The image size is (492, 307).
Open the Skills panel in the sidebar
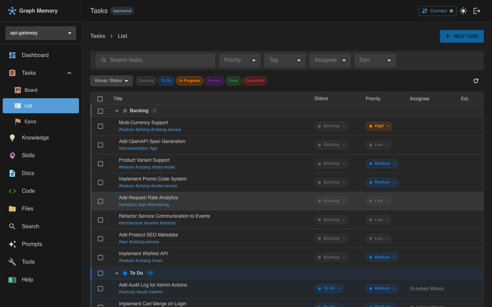[x=27, y=155]
